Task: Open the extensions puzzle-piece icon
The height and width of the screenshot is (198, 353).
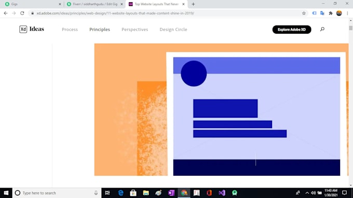Action: 331,13
